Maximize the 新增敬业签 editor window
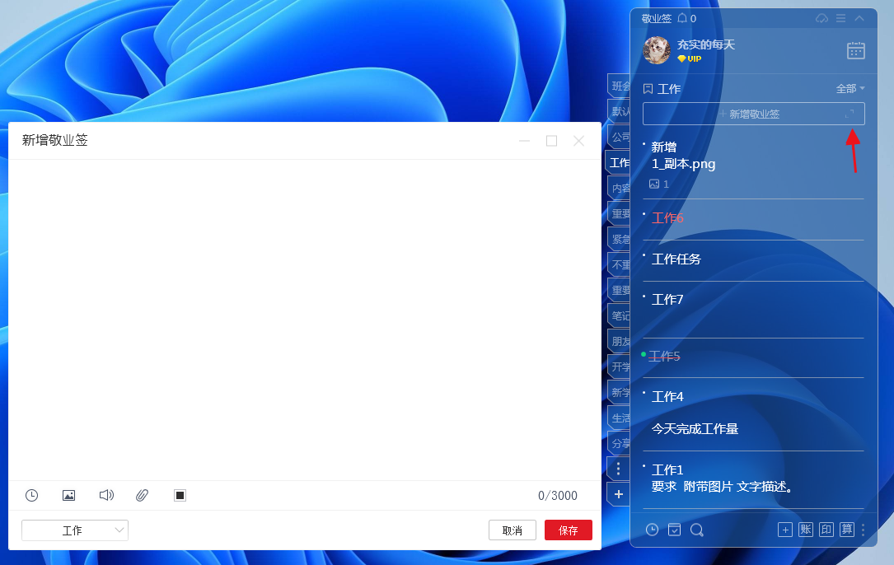This screenshot has width=894, height=565. tap(551, 141)
